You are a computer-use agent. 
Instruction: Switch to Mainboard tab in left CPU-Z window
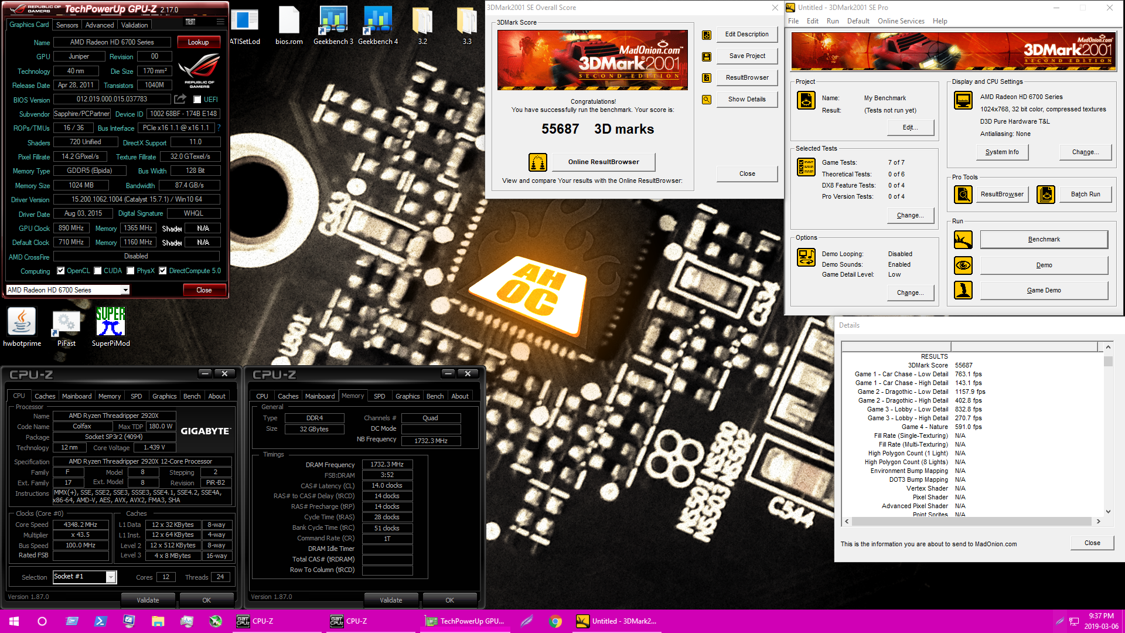77,396
